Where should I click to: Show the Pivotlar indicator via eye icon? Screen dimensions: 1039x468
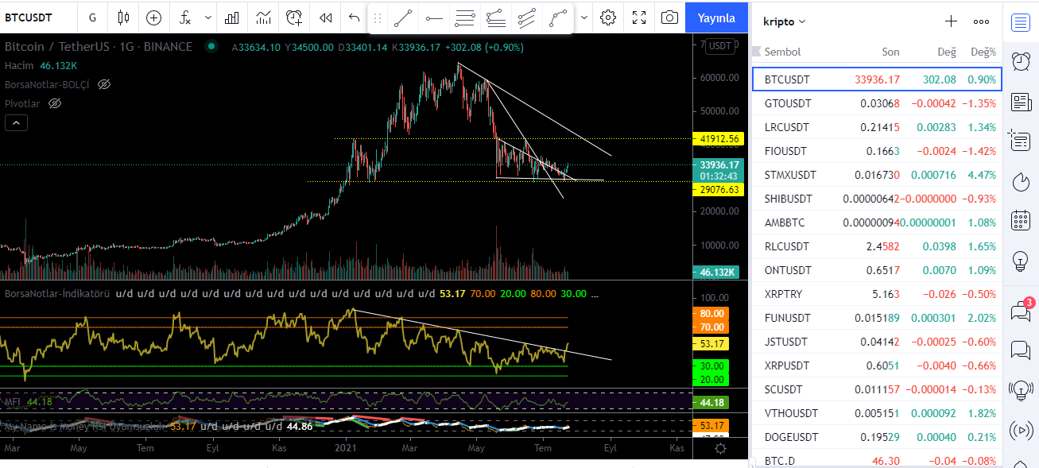click(x=55, y=103)
